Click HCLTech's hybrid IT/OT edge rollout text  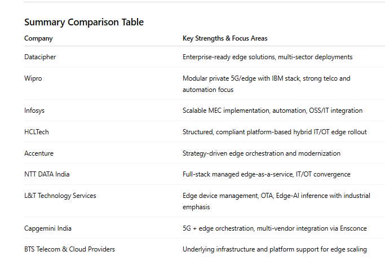275,132
